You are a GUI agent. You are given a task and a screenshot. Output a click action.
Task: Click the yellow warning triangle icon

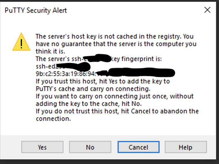21,42
